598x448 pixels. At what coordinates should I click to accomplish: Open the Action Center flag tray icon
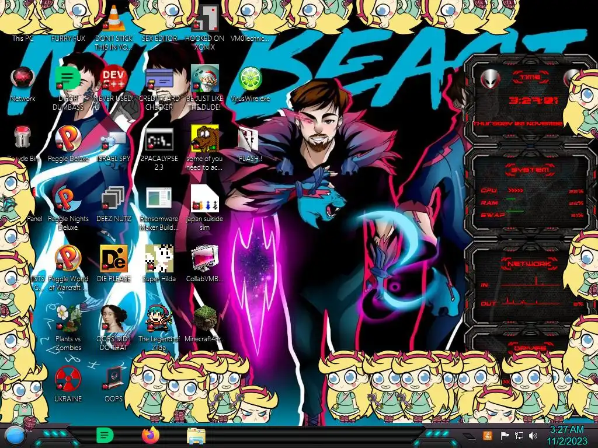coord(505,435)
